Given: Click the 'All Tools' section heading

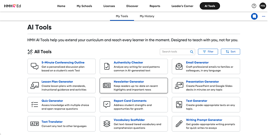Looking at the screenshot, I should pos(43,52).
